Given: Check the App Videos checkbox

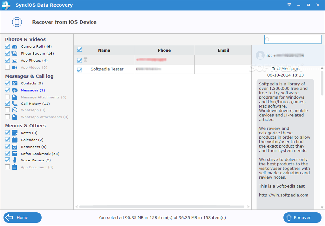Looking at the screenshot, I should pos(8,67).
